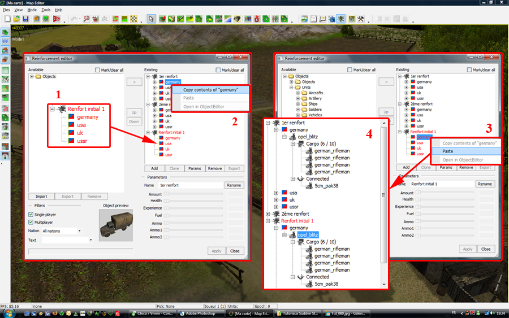Toggle Mark/clear all under Existing in right window
The image size is (509, 318).
pyautogui.click(x=469, y=69)
